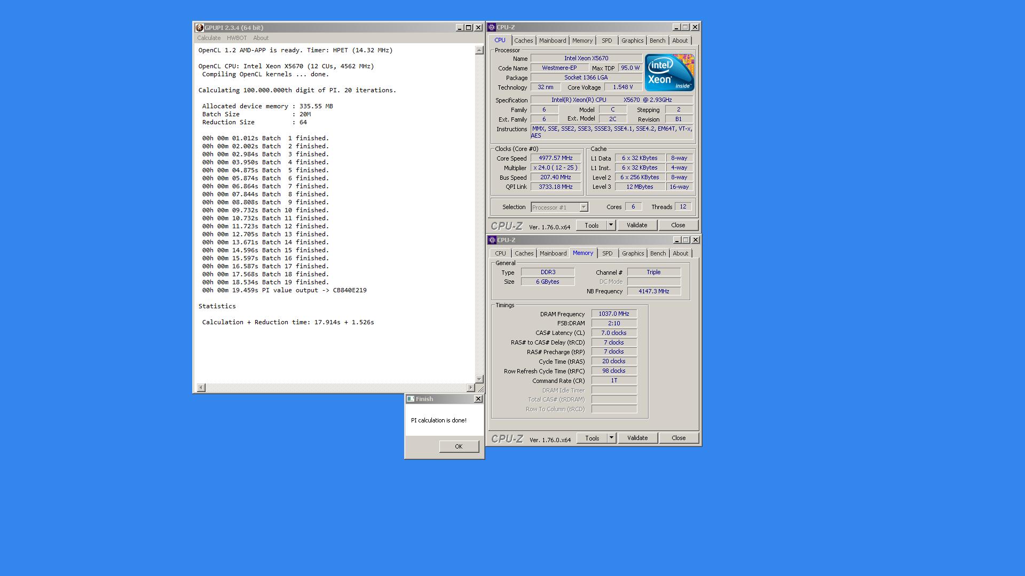This screenshot has width=1025, height=576.
Task: Switch to CPU tab in lower CPU-Z window
Action: 500,253
